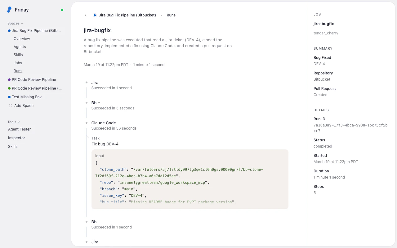Click the Status value completed
Screen dimensions: 397x248
323,146
